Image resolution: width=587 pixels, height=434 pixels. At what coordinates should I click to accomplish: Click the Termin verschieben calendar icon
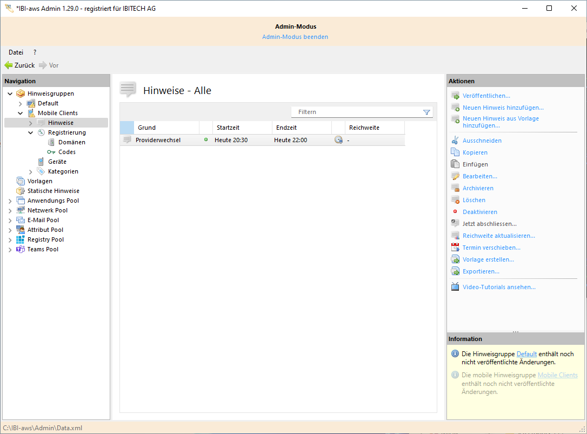point(455,248)
